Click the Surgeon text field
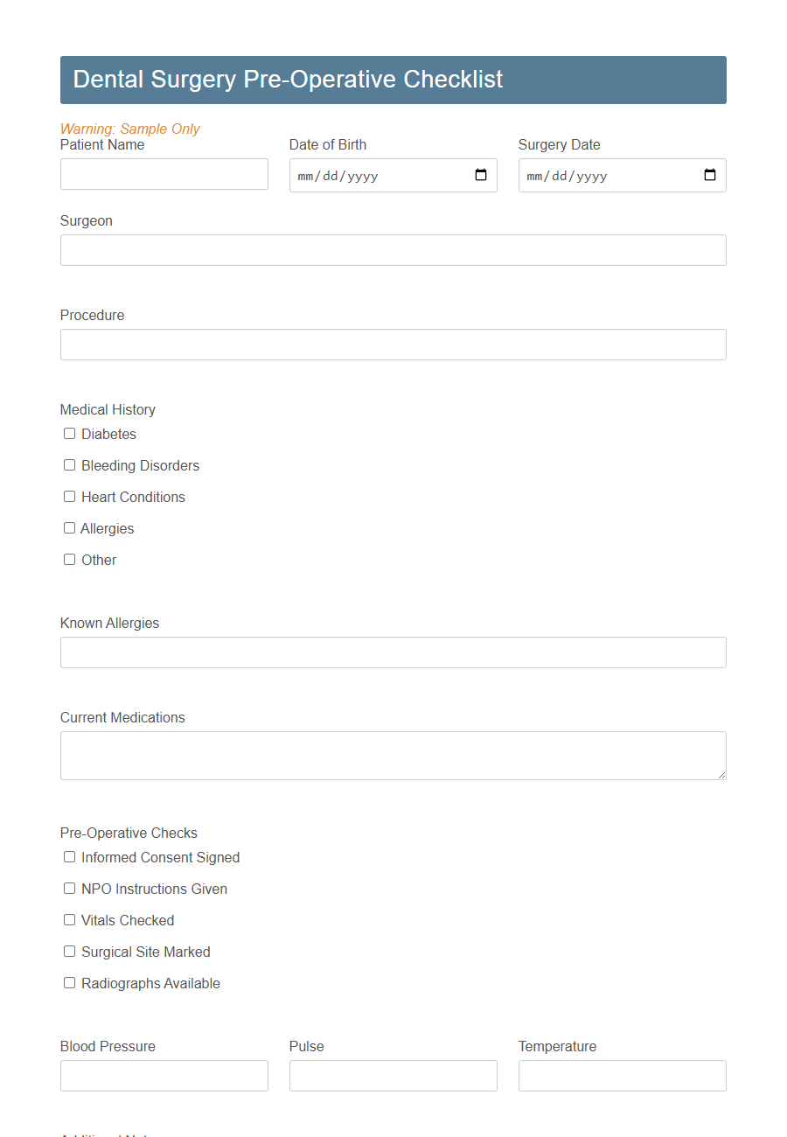The image size is (787, 1137). pyautogui.click(x=393, y=250)
